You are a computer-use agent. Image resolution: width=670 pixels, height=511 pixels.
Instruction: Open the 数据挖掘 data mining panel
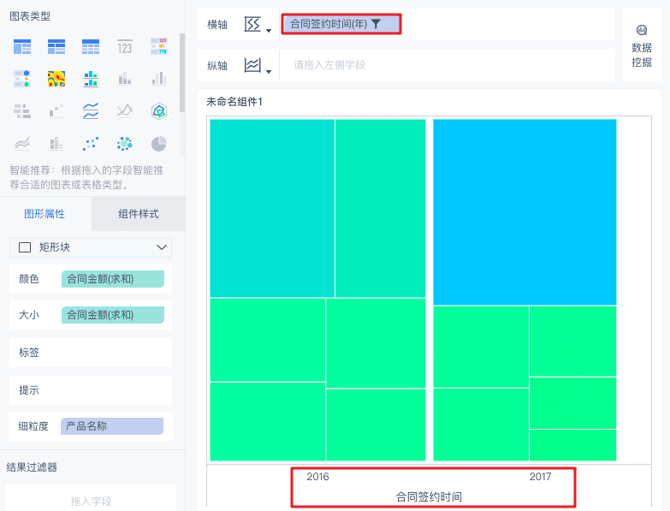[642, 46]
